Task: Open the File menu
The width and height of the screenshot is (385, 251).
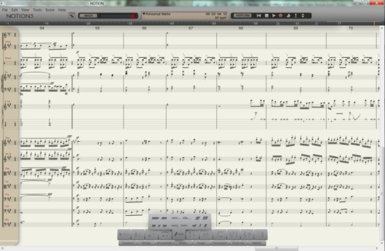Action: coord(5,10)
